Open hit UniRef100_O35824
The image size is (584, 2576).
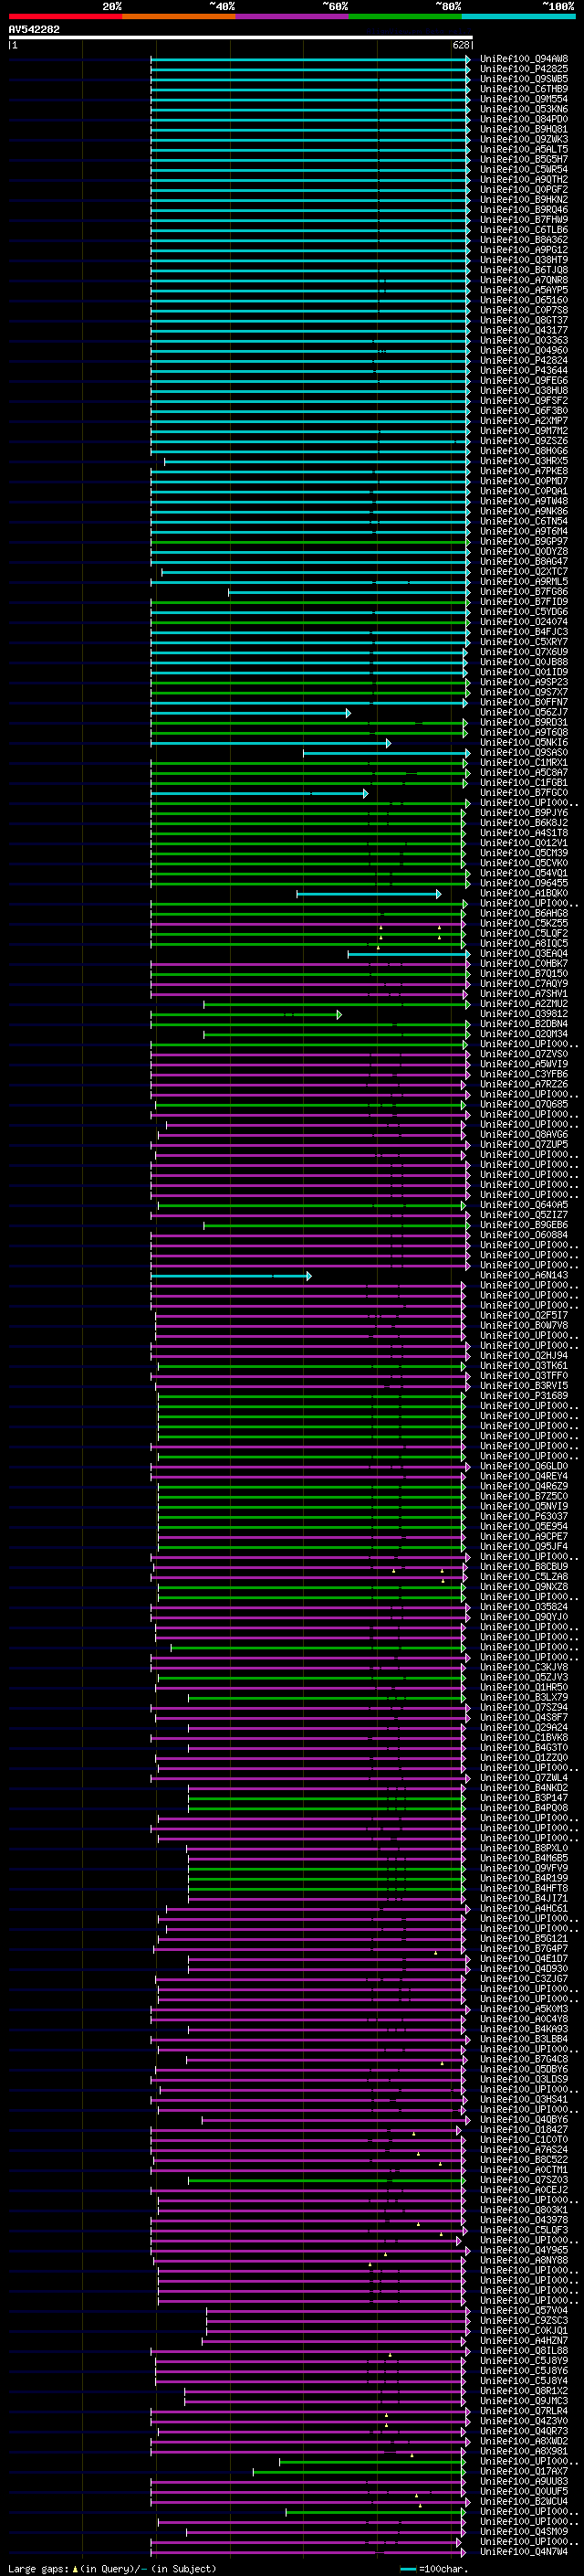524,1606
